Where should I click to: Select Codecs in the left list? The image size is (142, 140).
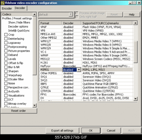7,14
